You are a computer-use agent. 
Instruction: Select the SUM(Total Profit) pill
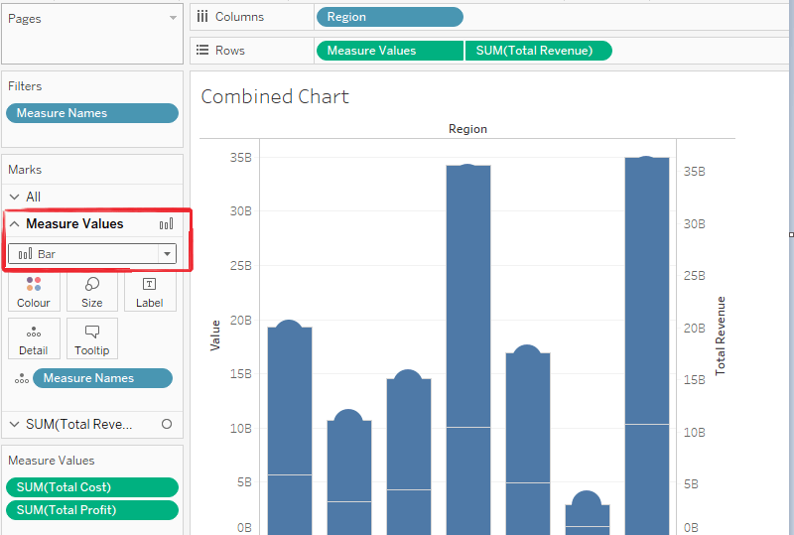(92, 510)
